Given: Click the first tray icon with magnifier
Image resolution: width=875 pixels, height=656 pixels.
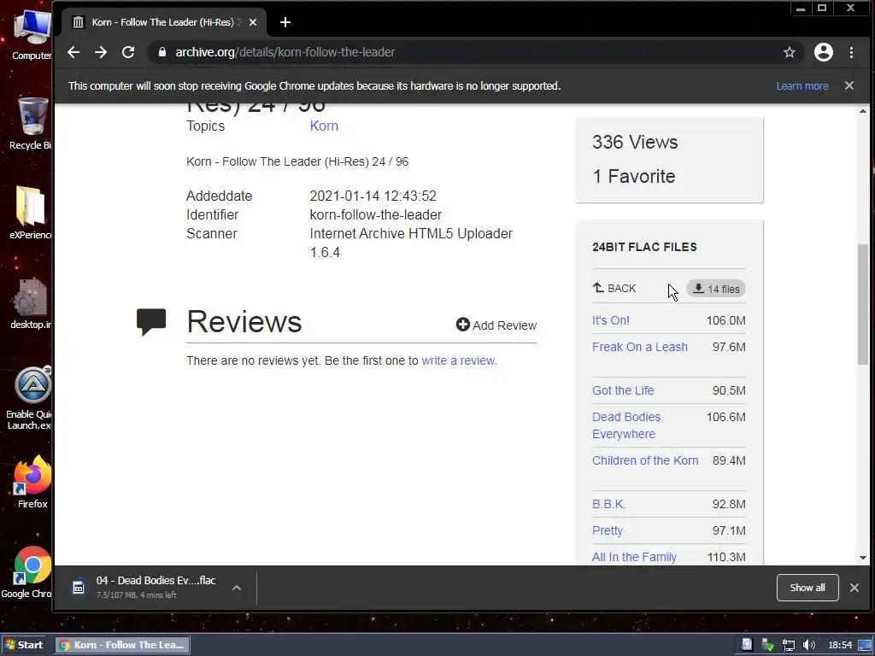Looking at the screenshot, I should pos(747,645).
